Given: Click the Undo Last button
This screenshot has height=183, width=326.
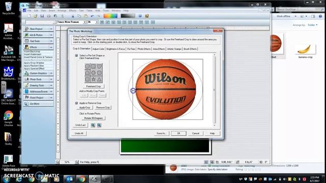Looking at the screenshot, I should point(80,125).
